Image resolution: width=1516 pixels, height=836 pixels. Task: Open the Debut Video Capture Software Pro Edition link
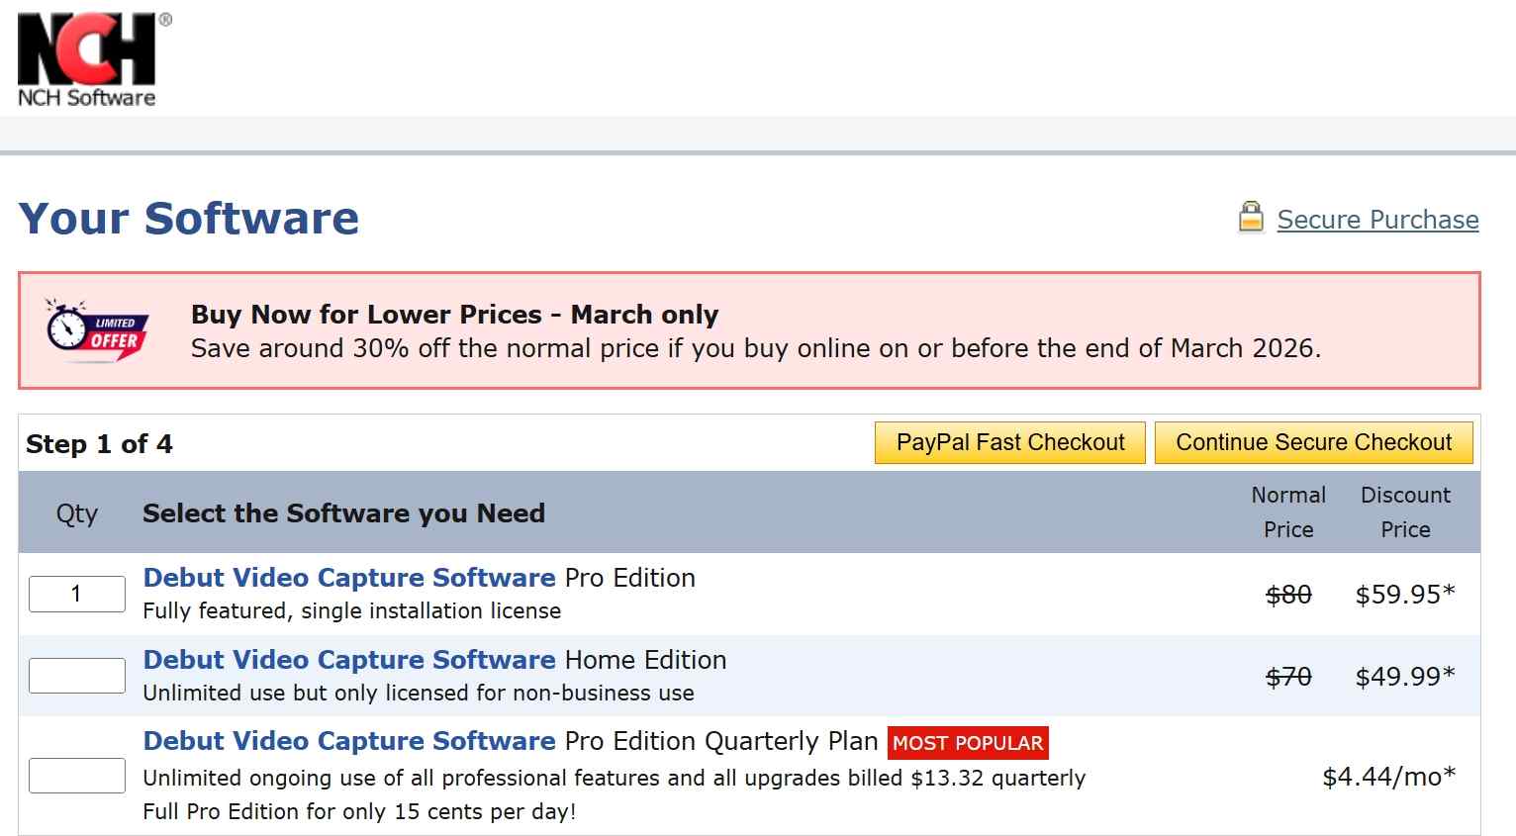point(348,577)
